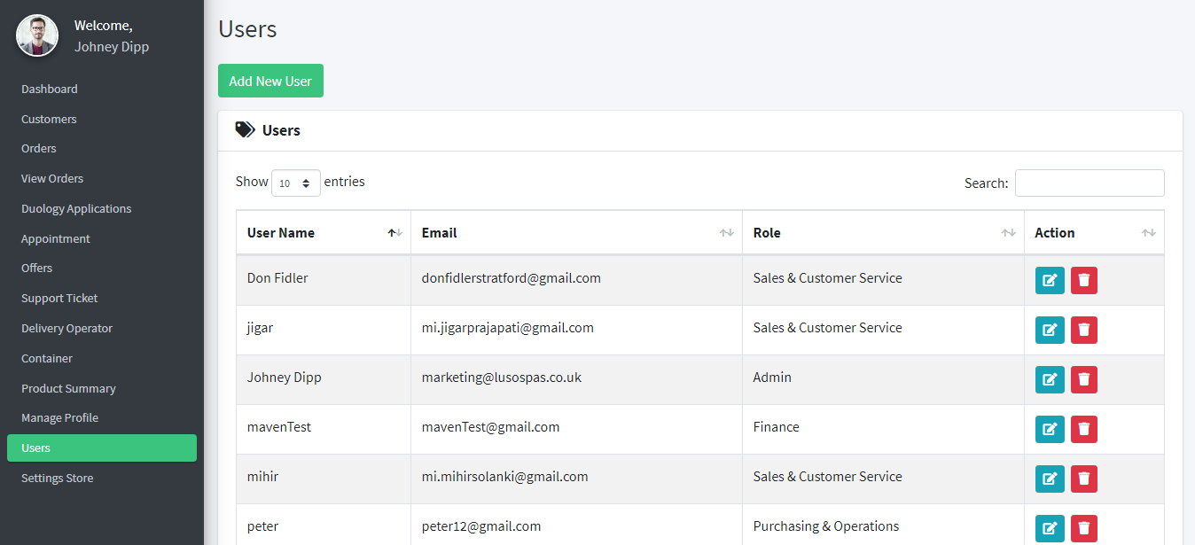The width and height of the screenshot is (1195, 545).
Task: Open Container in the sidebar
Action: pos(47,358)
